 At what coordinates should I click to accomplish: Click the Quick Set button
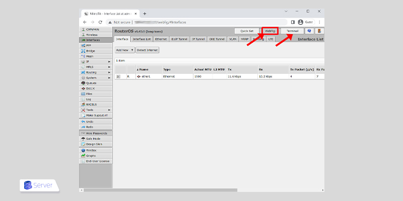click(x=247, y=31)
